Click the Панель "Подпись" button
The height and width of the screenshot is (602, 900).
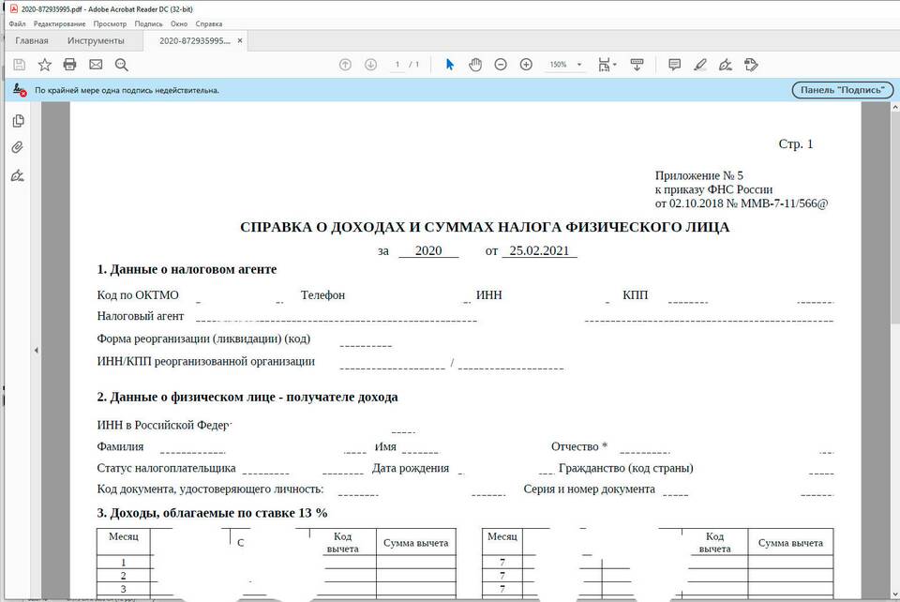click(840, 90)
